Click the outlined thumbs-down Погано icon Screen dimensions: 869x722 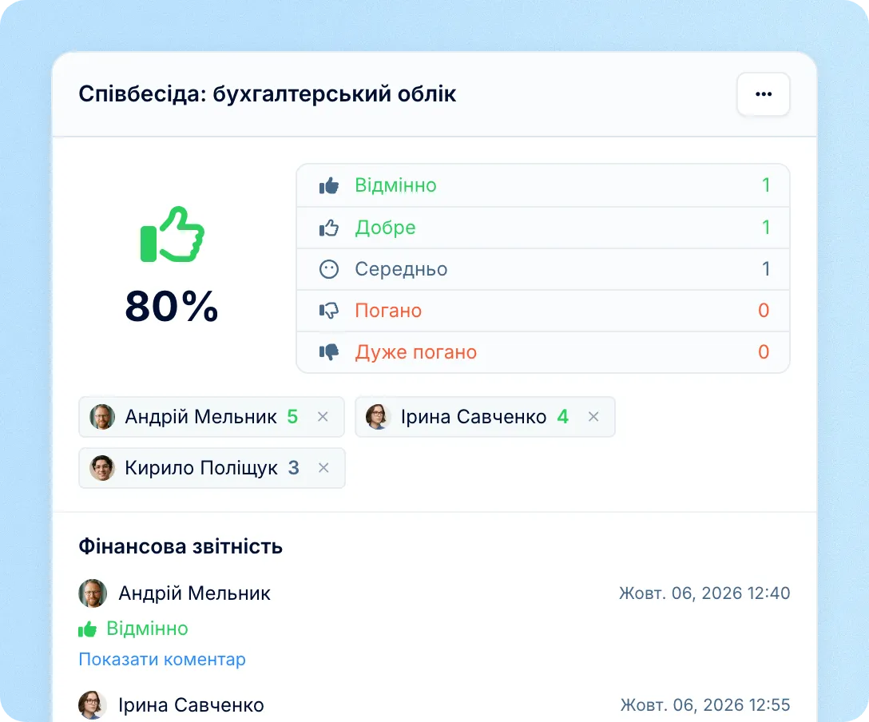328,311
